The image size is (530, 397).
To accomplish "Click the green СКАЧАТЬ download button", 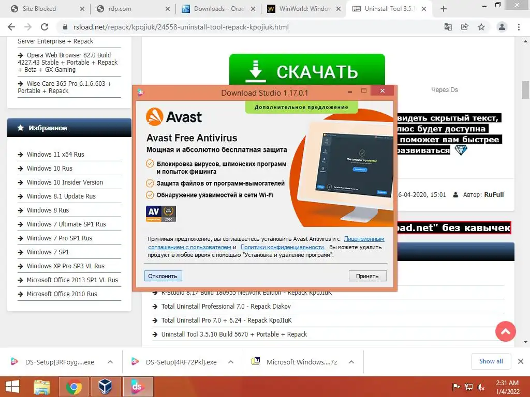I will [x=307, y=70].
